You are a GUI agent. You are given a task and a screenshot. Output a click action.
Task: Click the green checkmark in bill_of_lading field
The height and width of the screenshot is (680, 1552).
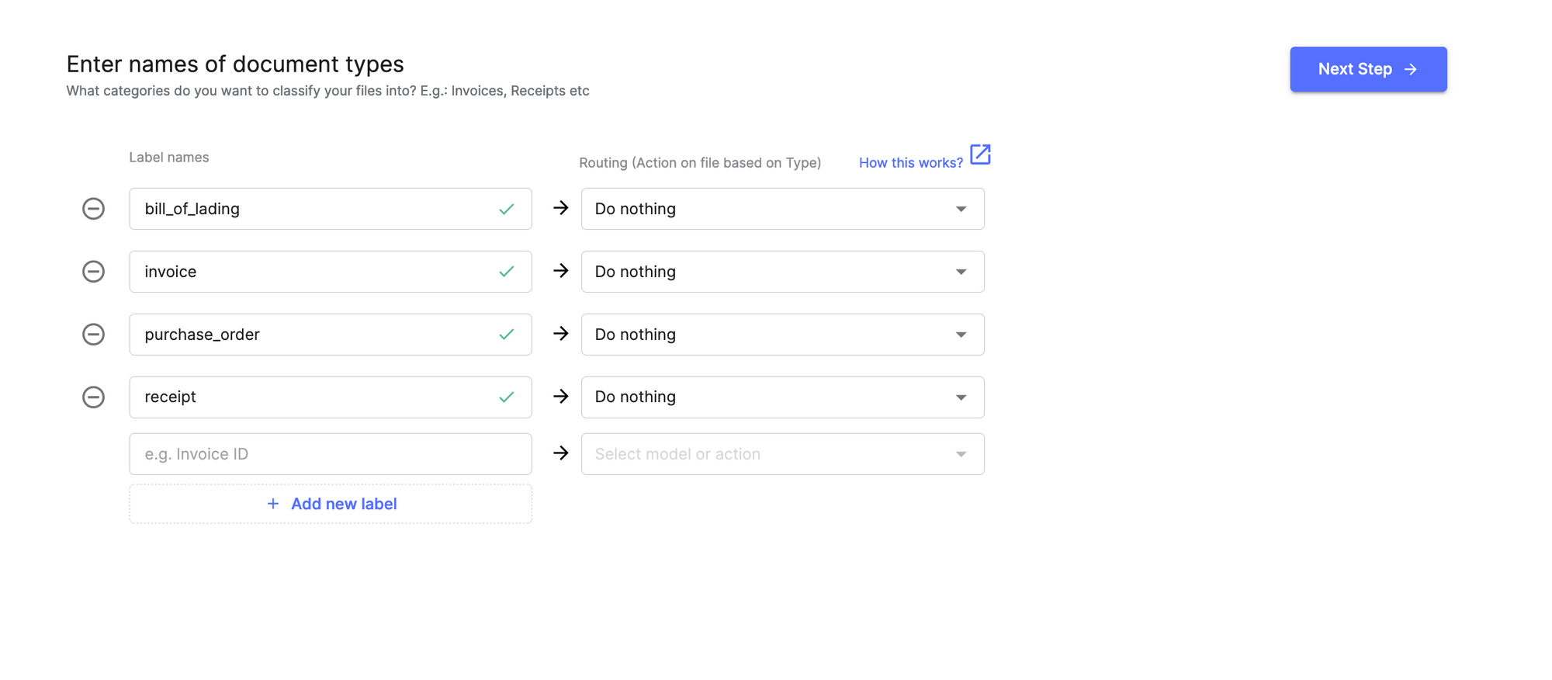pos(507,209)
